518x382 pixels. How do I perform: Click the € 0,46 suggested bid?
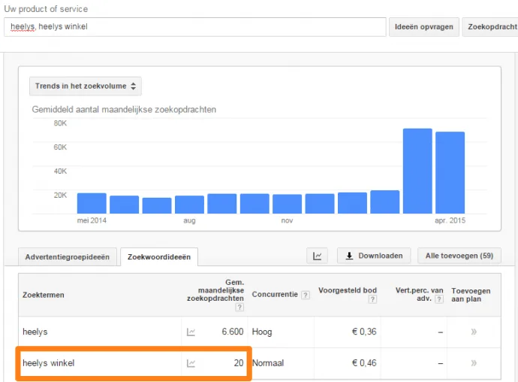pos(364,363)
